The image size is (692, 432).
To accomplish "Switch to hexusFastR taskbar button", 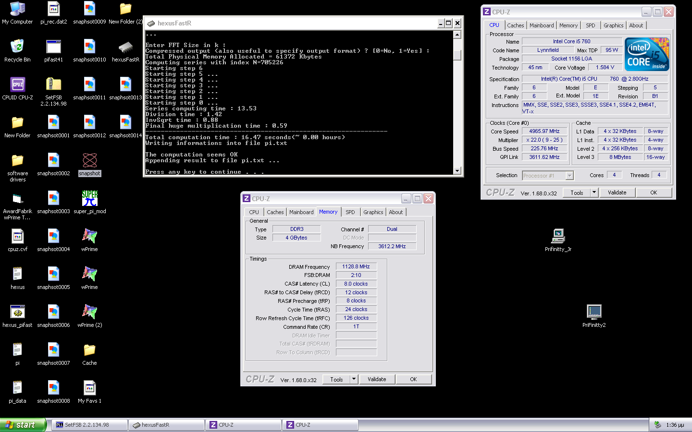I will [166, 425].
